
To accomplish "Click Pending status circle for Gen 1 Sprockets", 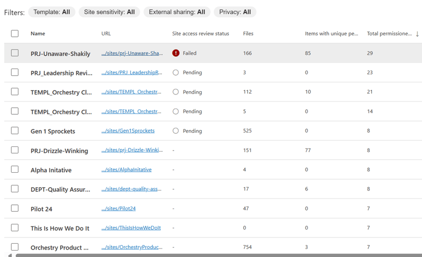I will 176,131.
